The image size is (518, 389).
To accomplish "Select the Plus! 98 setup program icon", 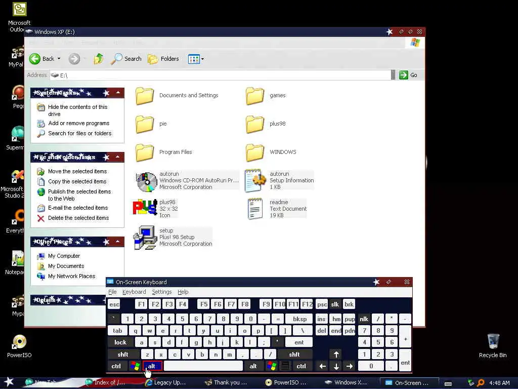I will pyautogui.click(x=145, y=237).
